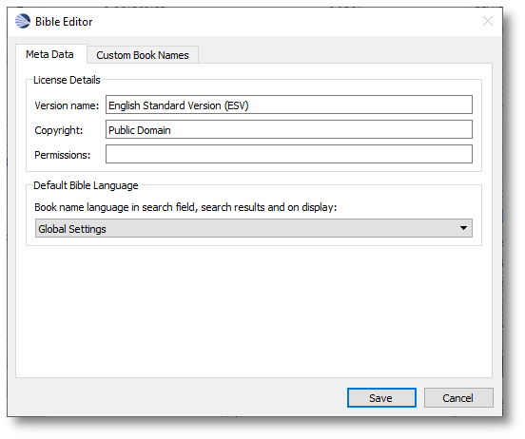The image size is (525, 439).
Task: Click the 'Default Bible Language' group heading
Action: pyautogui.click(x=86, y=185)
